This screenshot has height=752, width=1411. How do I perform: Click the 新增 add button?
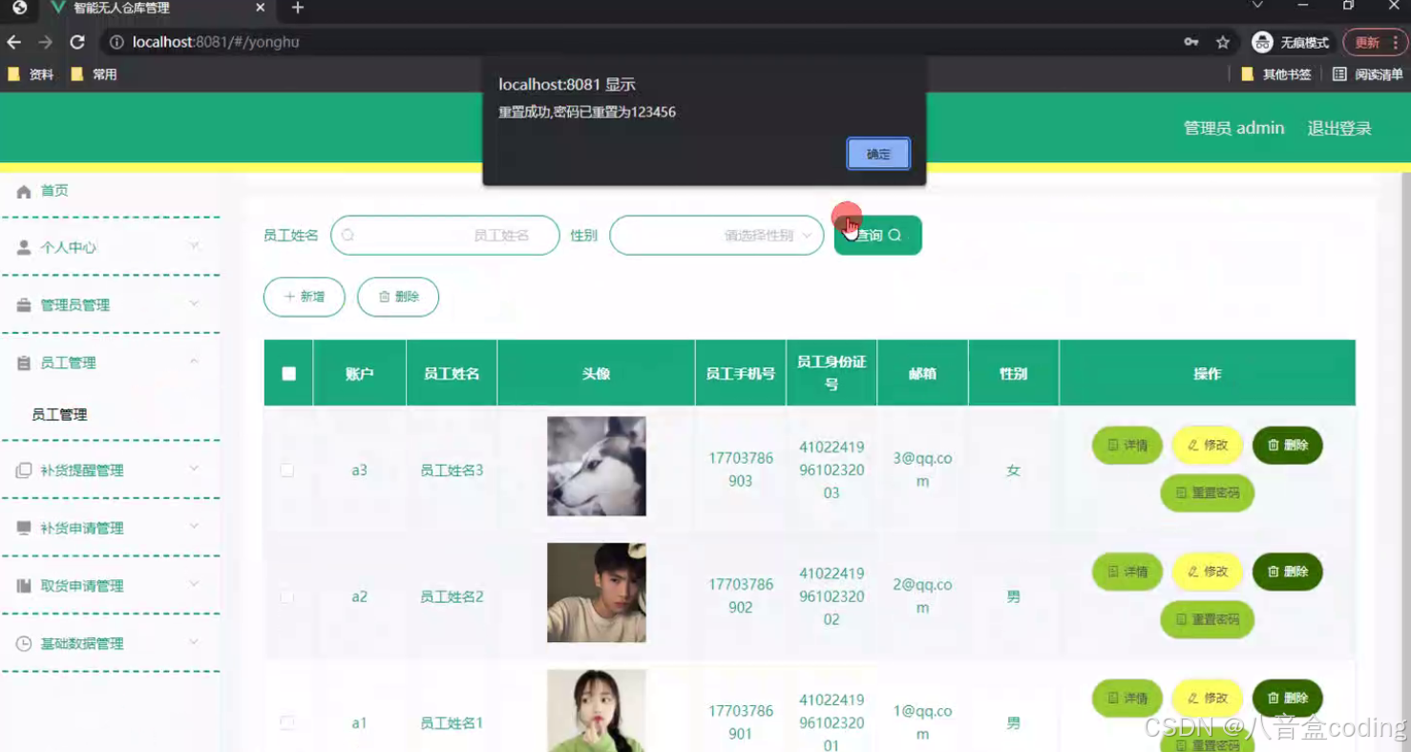tap(304, 297)
